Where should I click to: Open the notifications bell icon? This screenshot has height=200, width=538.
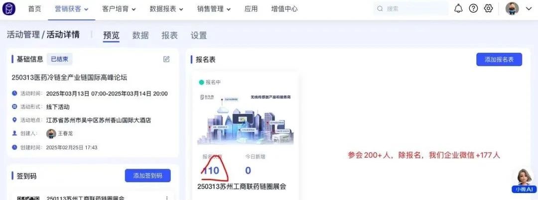pyautogui.click(x=458, y=8)
